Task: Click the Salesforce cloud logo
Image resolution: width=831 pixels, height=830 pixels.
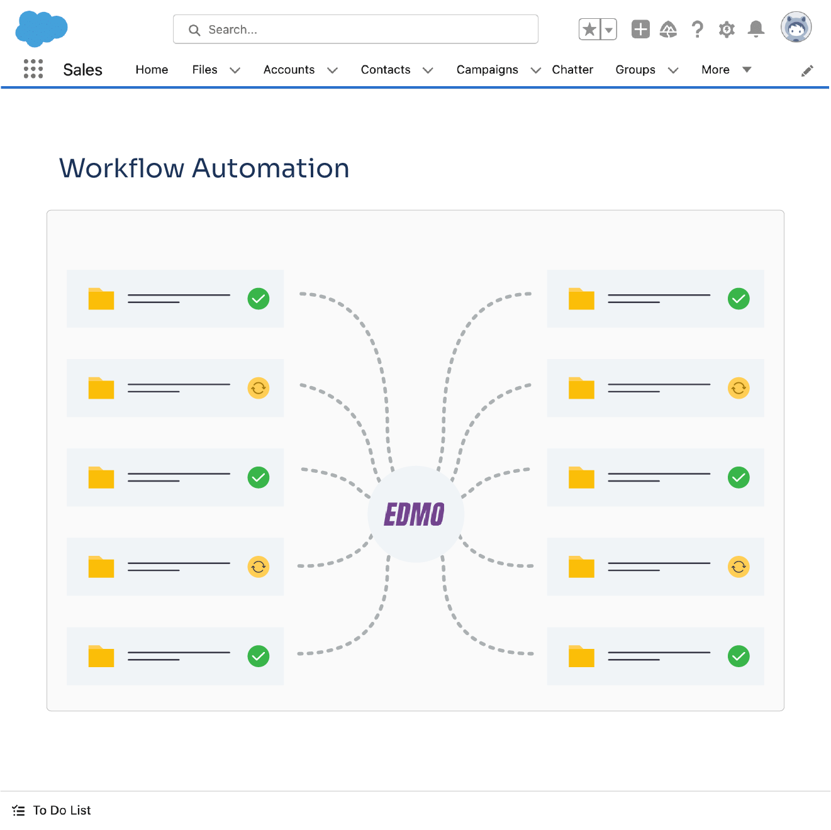Action: 42,29
